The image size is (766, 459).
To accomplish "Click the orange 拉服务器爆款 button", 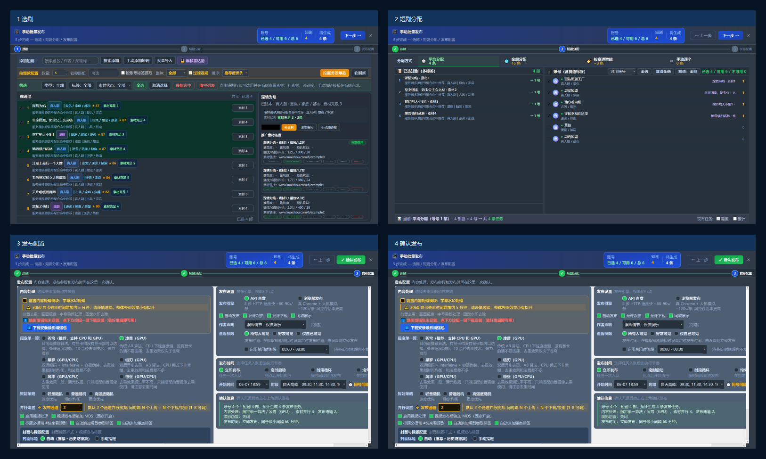I will (335, 73).
